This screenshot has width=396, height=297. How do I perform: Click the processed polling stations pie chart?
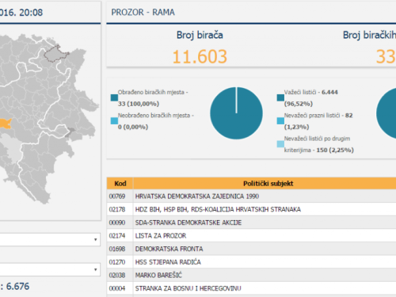pyautogui.click(x=236, y=113)
